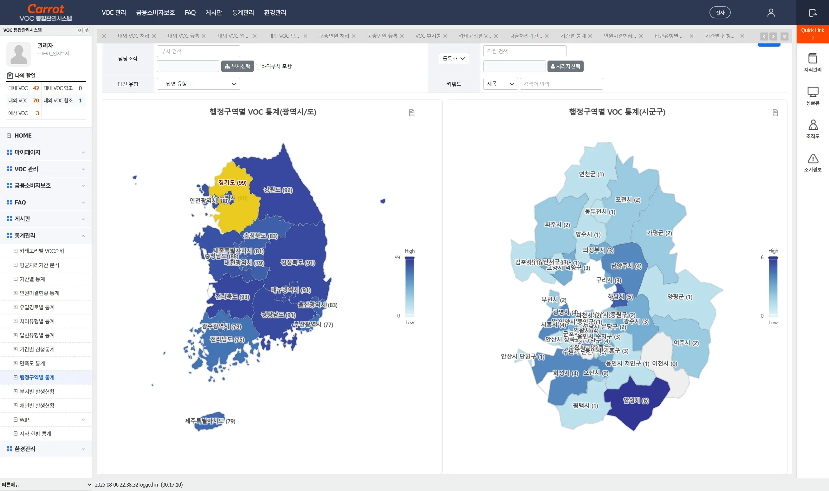
Task: Open the 답변 유형 dropdown
Action: tap(198, 84)
